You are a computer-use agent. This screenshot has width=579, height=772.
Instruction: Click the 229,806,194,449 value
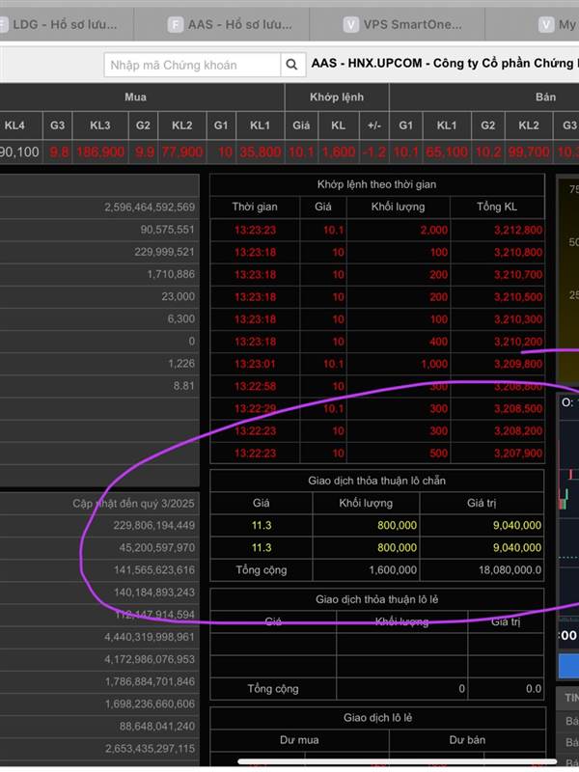click(x=154, y=525)
